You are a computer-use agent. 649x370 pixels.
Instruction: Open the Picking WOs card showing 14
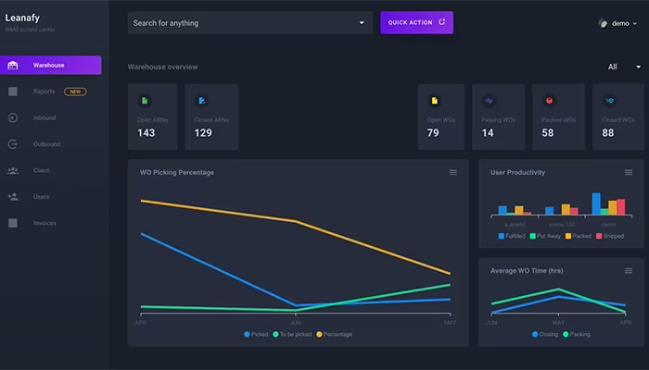499,117
